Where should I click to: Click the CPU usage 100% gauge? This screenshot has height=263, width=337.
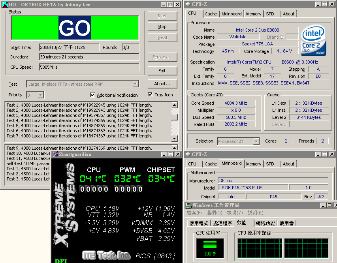[x=210, y=248]
